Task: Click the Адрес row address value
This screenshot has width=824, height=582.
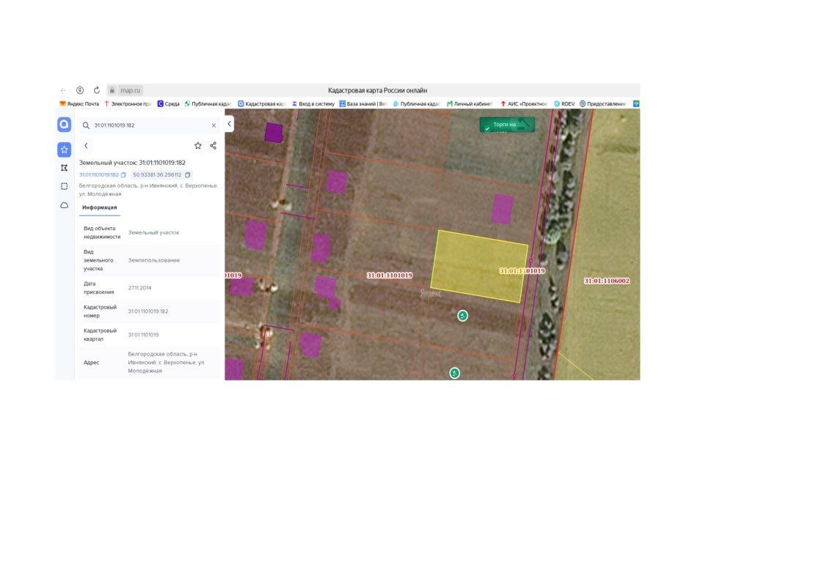Action: click(x=166, y=363)
